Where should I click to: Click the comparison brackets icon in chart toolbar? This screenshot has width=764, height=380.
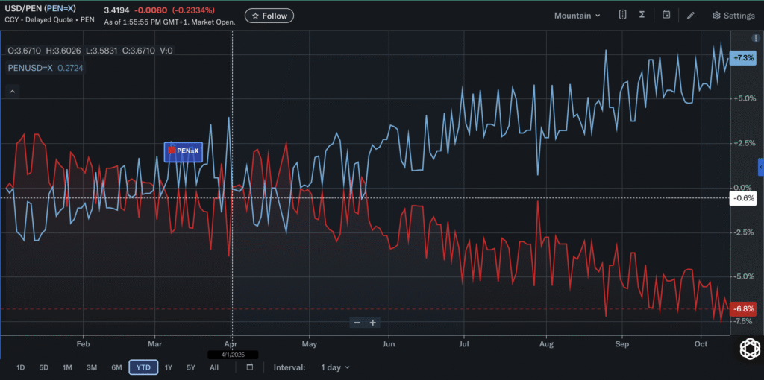[x=622, y=15]
